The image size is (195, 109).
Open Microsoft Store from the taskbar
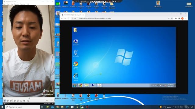(x=72, y=107)
